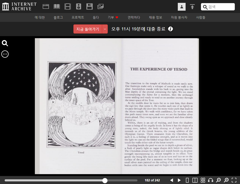Screen dimensions: 240x184
Task: Open the Software floppy disk icon
Action: (90, 6)
